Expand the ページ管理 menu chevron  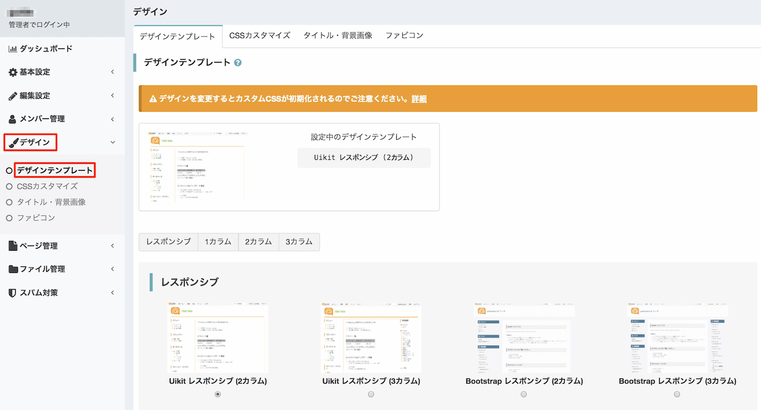(x=113, y=245)
